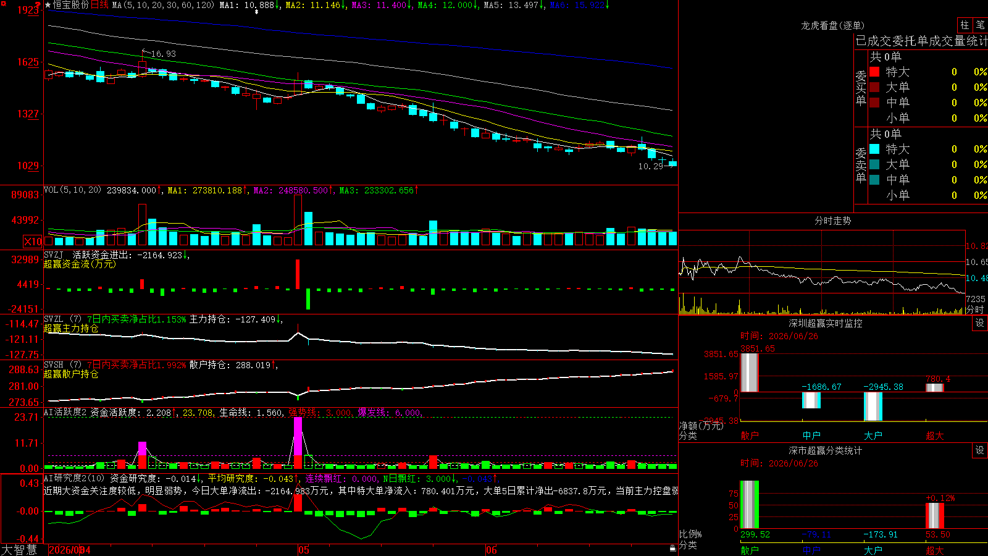Click the 1923 price axis label
Screen dimensions: 988x556
(28, 10)
